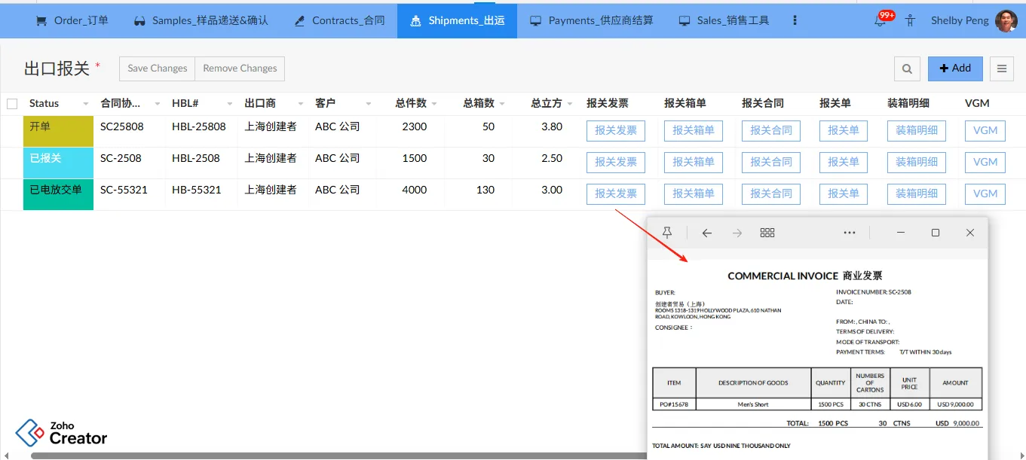This screenshot has width=1026, height=460.
Task: Open more options (...) in the invoice preview
Action: (850, 233)
